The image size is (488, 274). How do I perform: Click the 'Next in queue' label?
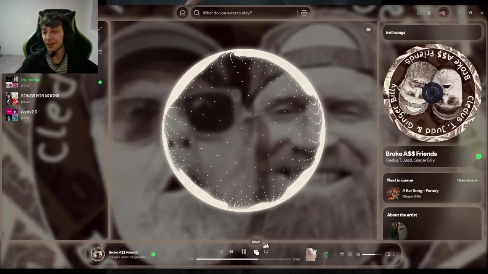pos(400,180)
